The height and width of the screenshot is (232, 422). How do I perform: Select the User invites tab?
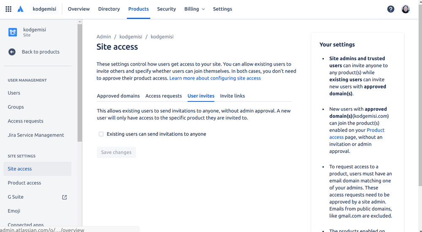coord(201,96)
